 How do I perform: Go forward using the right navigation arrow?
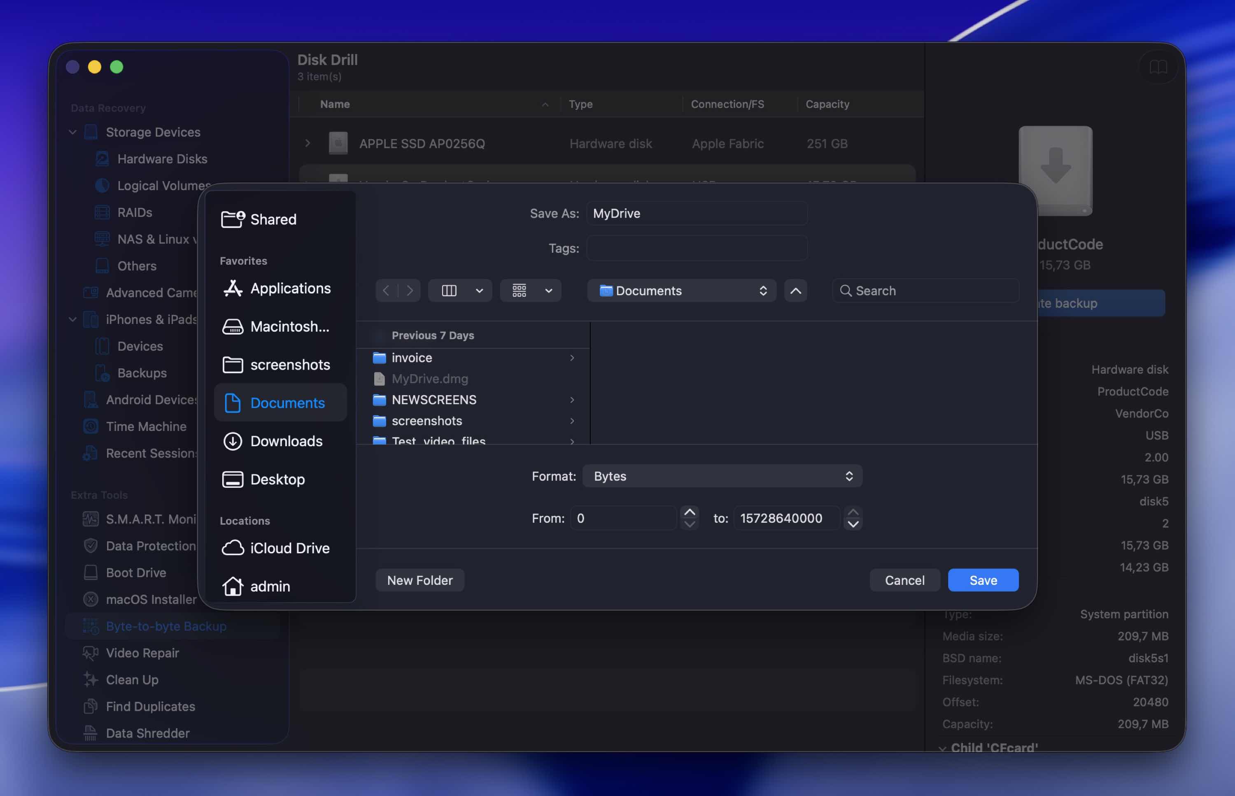pos(410,291)
